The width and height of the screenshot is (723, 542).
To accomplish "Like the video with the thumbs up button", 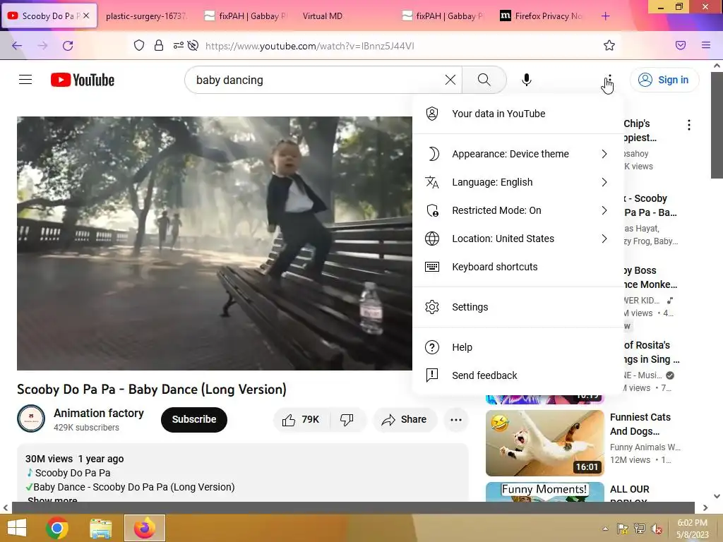I will point(301,419).
